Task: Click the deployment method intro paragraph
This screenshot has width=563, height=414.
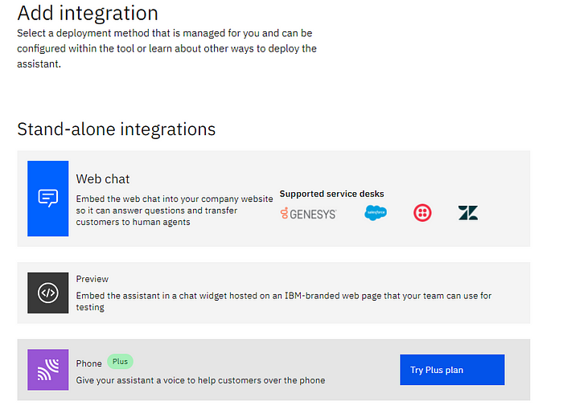Action: click(166, 48)
